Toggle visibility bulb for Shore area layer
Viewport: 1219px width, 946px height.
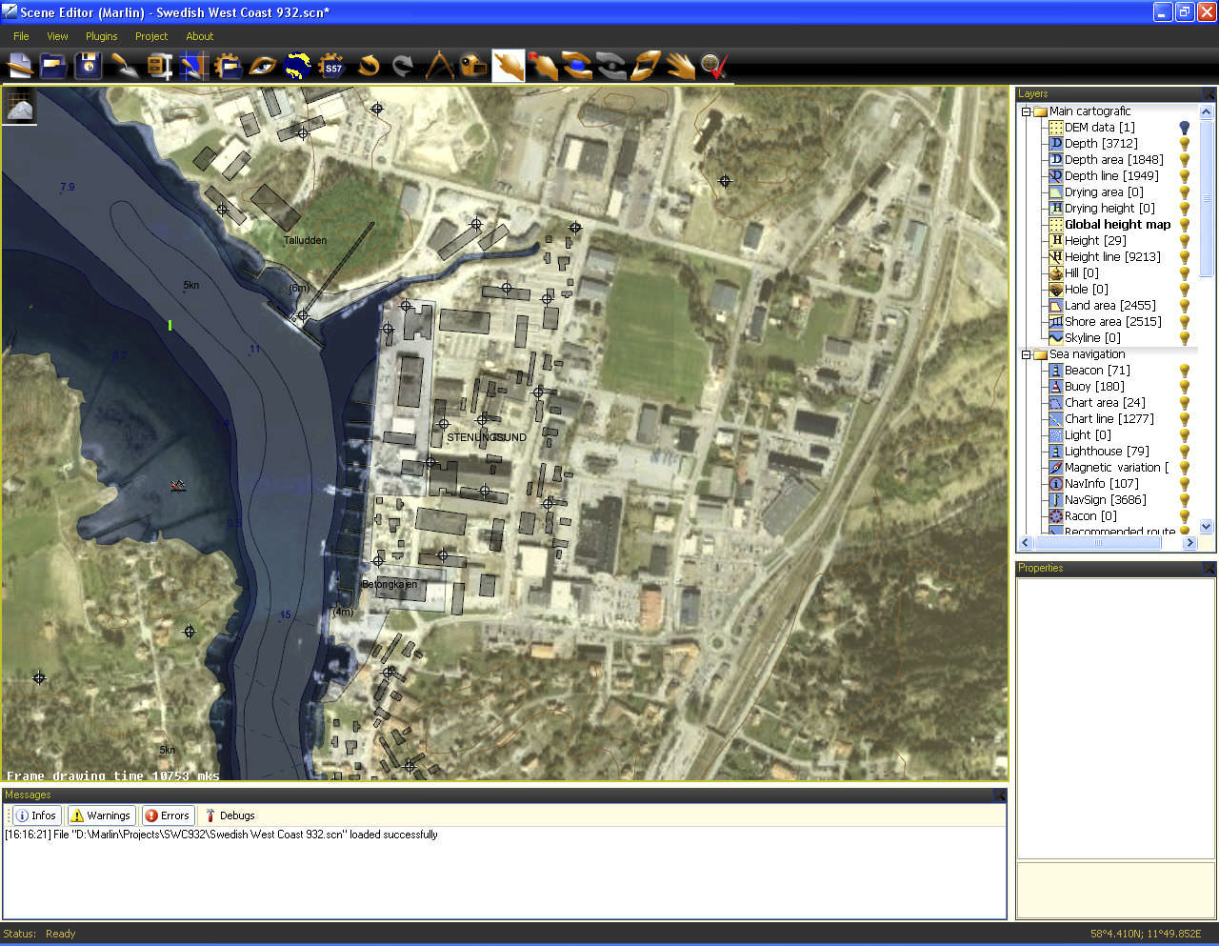[1185, 322]
